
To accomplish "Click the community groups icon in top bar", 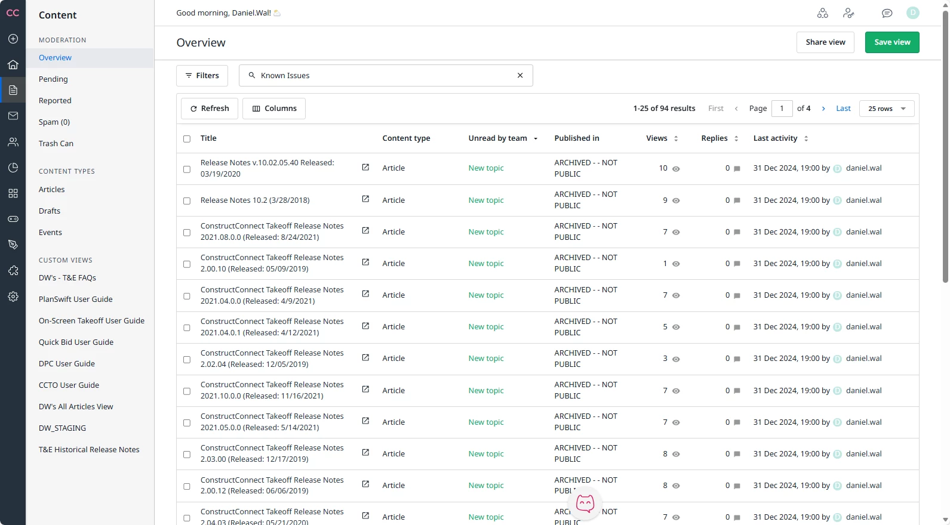I will pyautogui.click(x=822, y=13).
